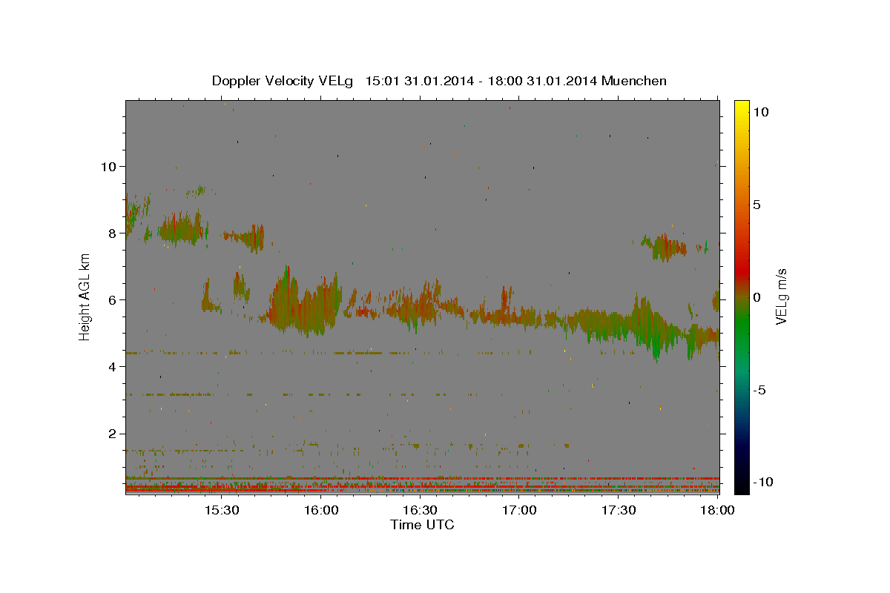Click the height tick label 6
The width and height of the screenshot is (890, 593).
(111, 299)
